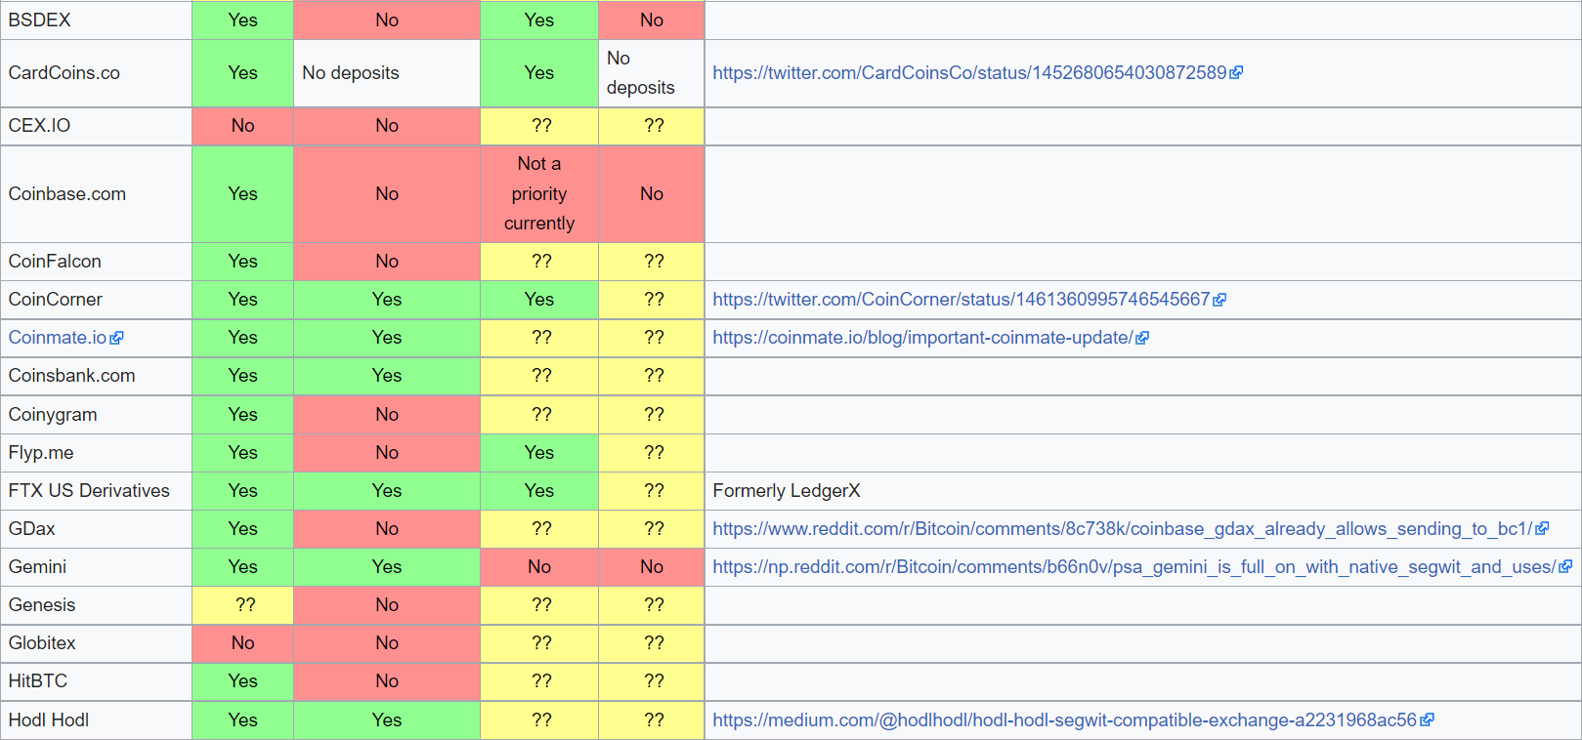This screenshot has width=1582, height=740.
Task: Select the CardCoins.co row name
Action: (64, 73)
